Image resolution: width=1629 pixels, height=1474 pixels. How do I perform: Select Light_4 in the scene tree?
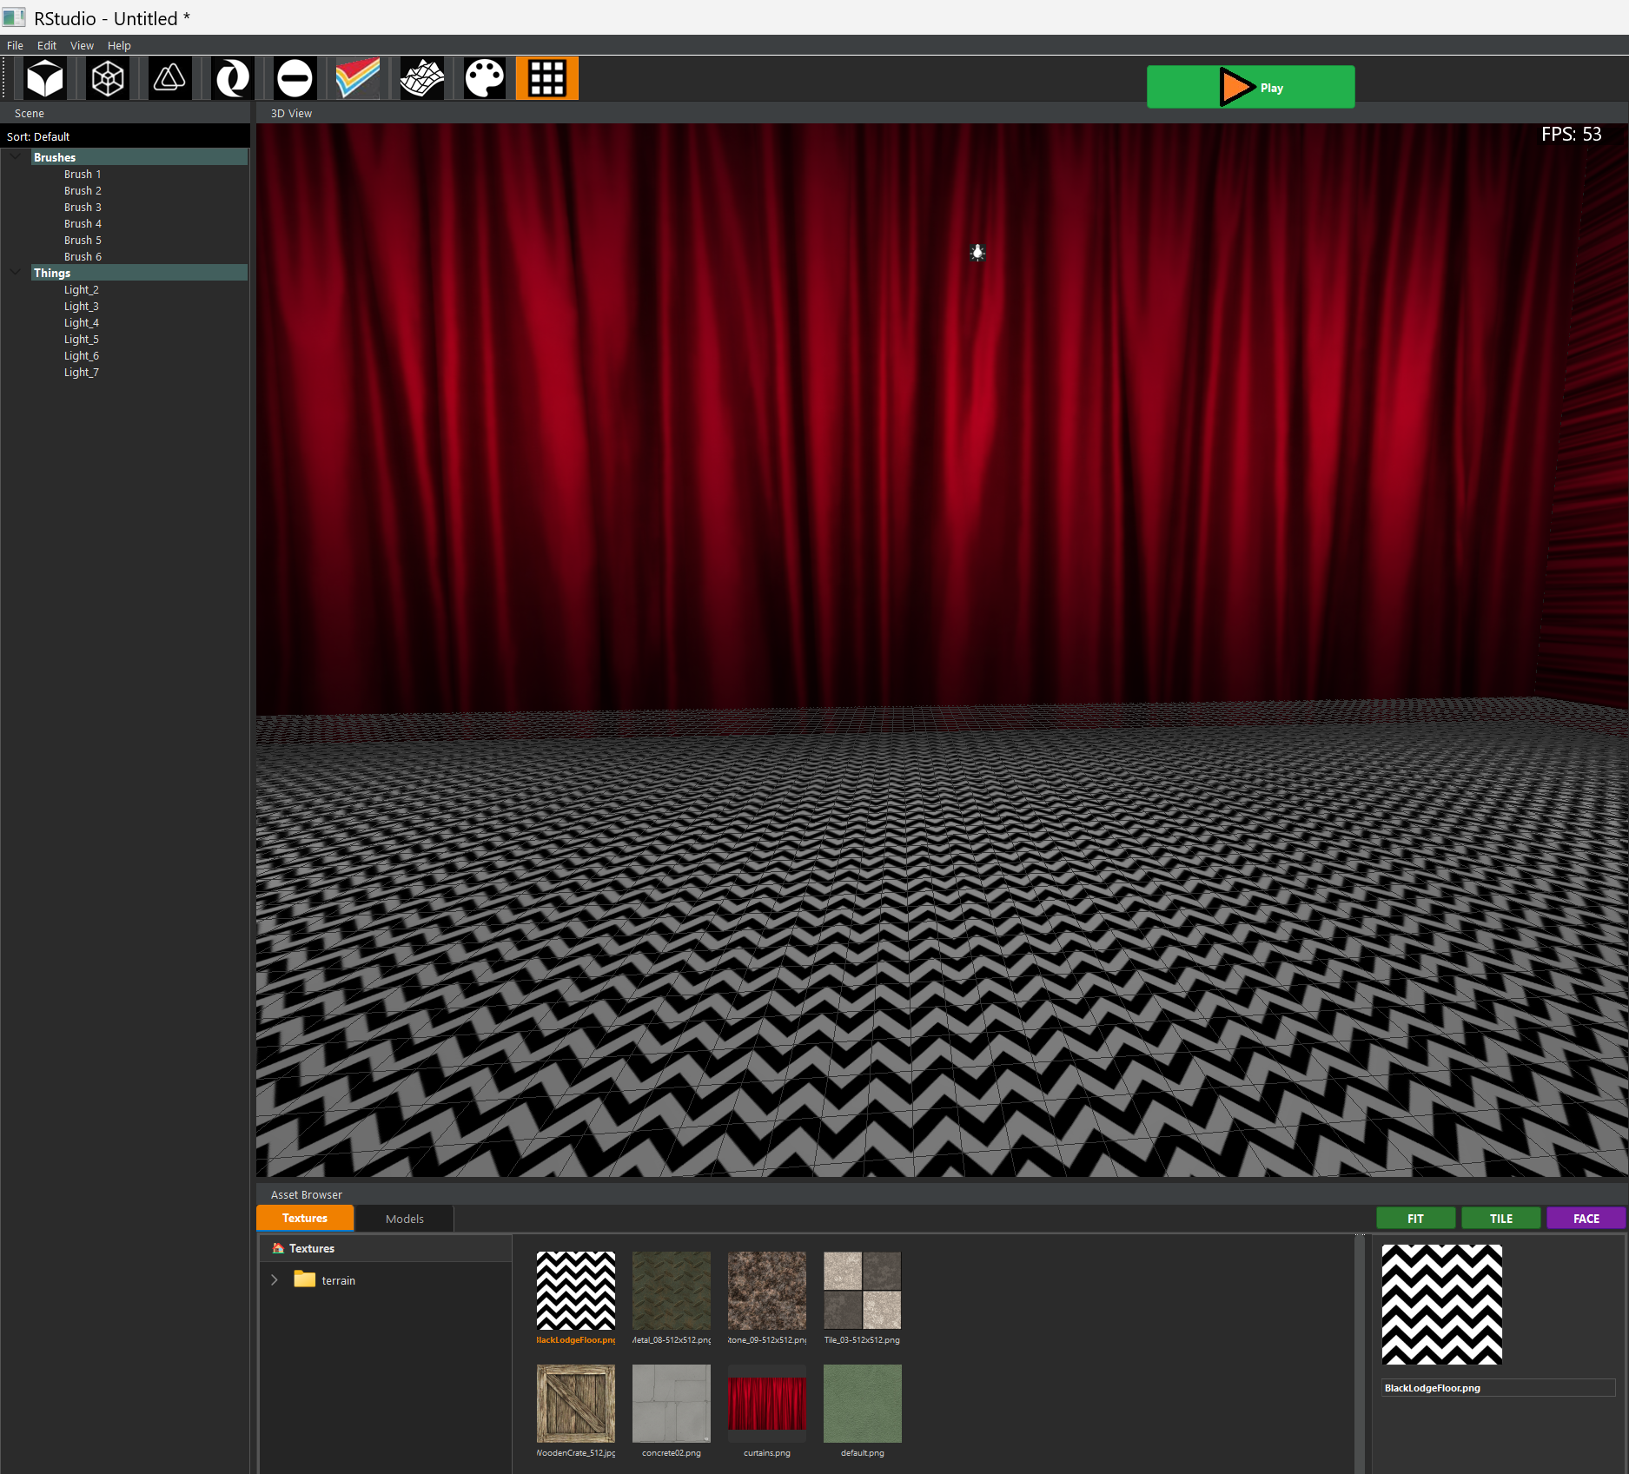(x=82, y=323)
